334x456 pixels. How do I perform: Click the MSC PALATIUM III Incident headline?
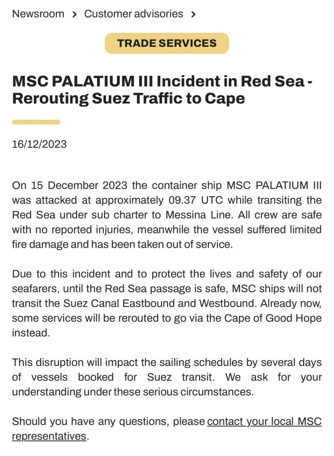click(x=162, y=90)
